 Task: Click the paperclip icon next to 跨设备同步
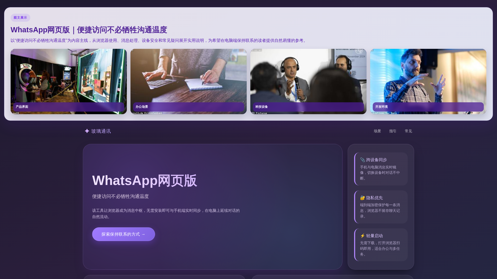pos(362,160)
